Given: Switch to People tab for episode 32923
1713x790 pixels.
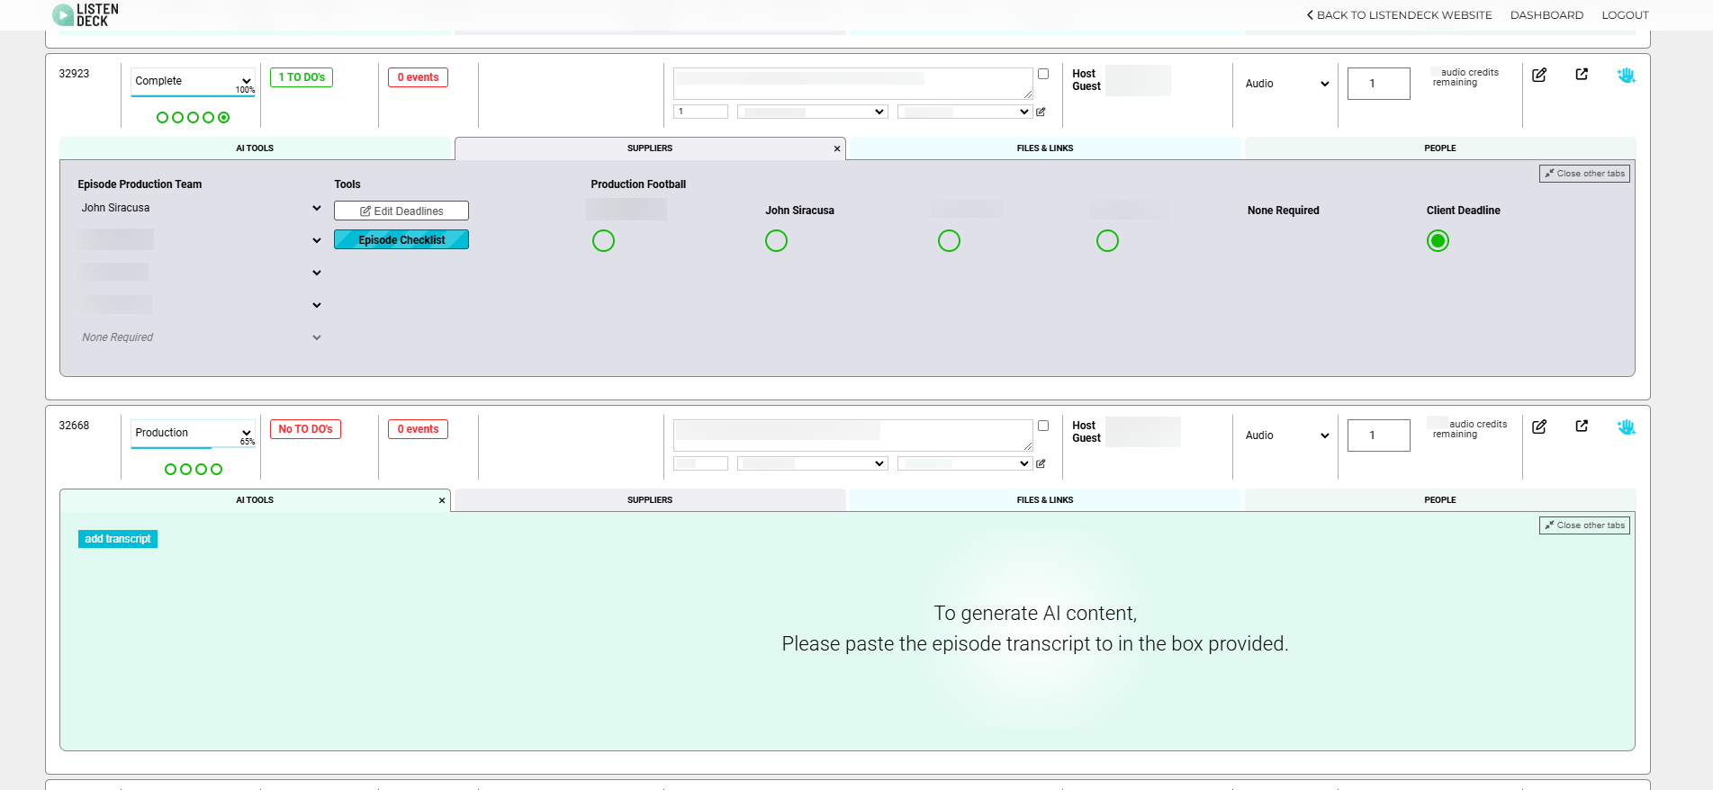Looking at the screenshot, I should (x=1439, y=148).
